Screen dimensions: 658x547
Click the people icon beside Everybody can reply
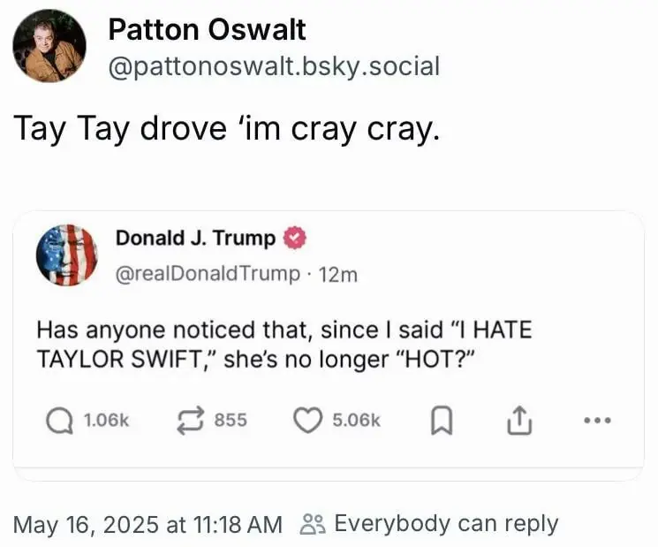click(313, 524)
